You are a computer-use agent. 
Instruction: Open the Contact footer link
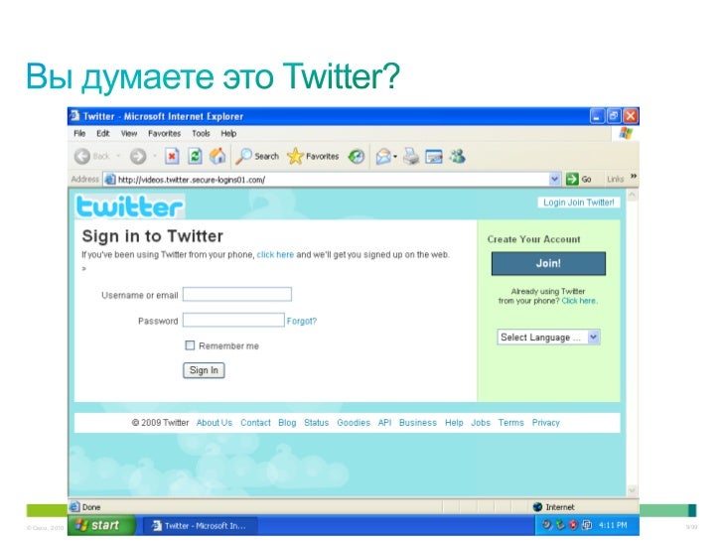tap(255, 423)
